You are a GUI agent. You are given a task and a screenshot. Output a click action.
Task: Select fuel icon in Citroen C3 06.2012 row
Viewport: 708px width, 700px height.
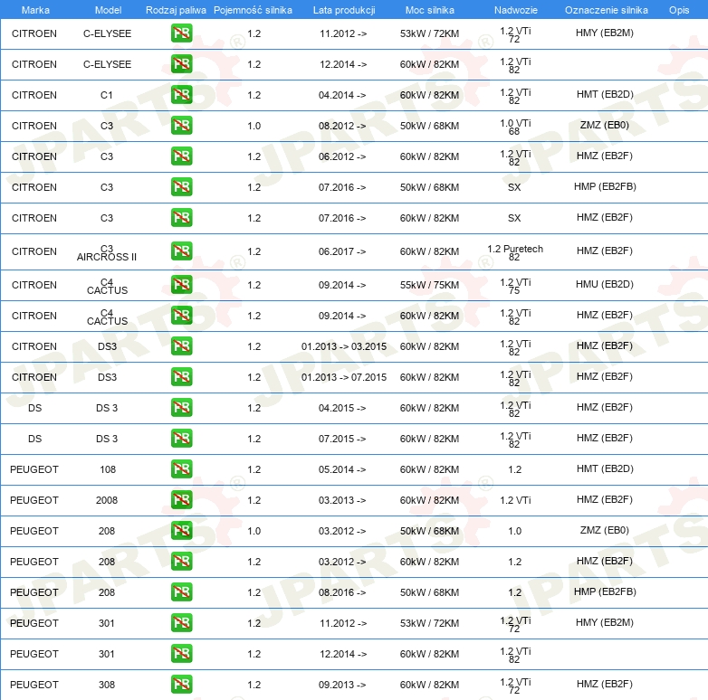pyautogui.click(x=181, y=156)
